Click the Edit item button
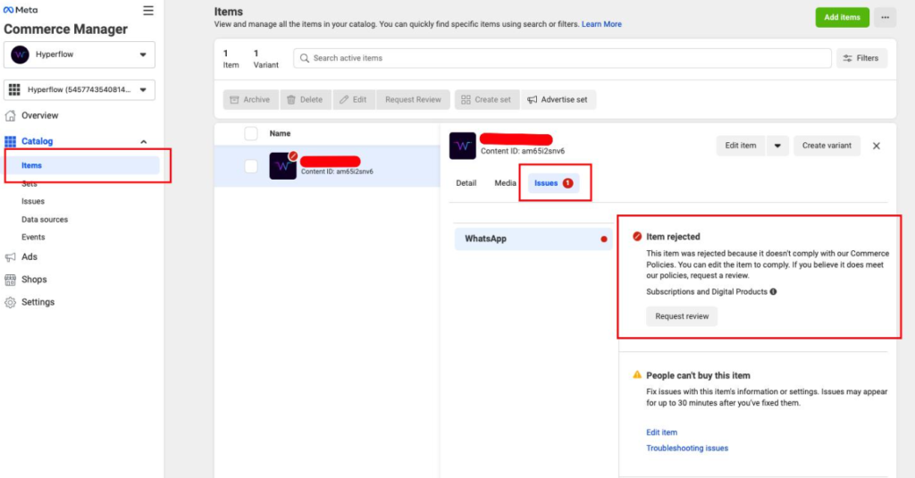This screenshot has width=915, height=478. 741,146
